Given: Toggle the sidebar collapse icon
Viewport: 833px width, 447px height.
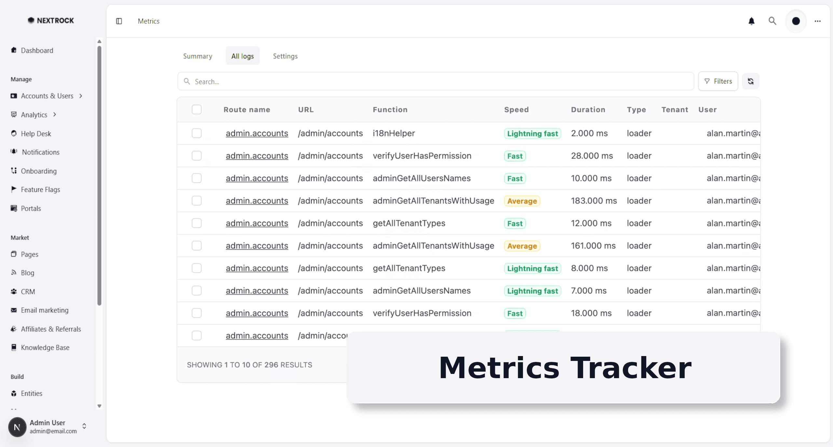Looking at the screenshot, I should (x=119, y=21).
